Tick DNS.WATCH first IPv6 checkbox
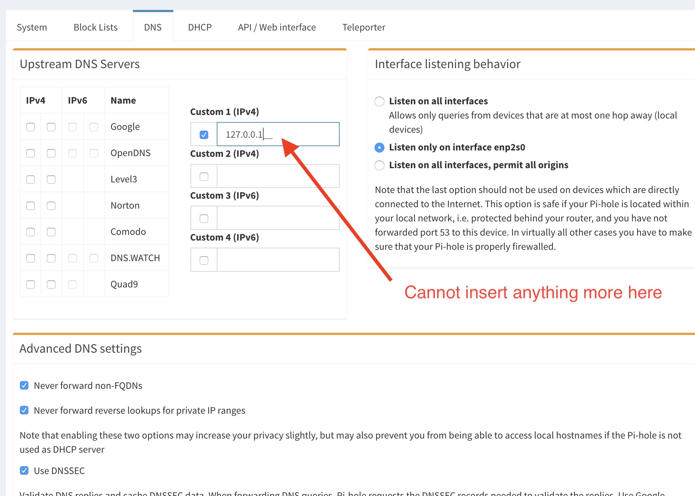The image size is (695, 496). [72, 258]
